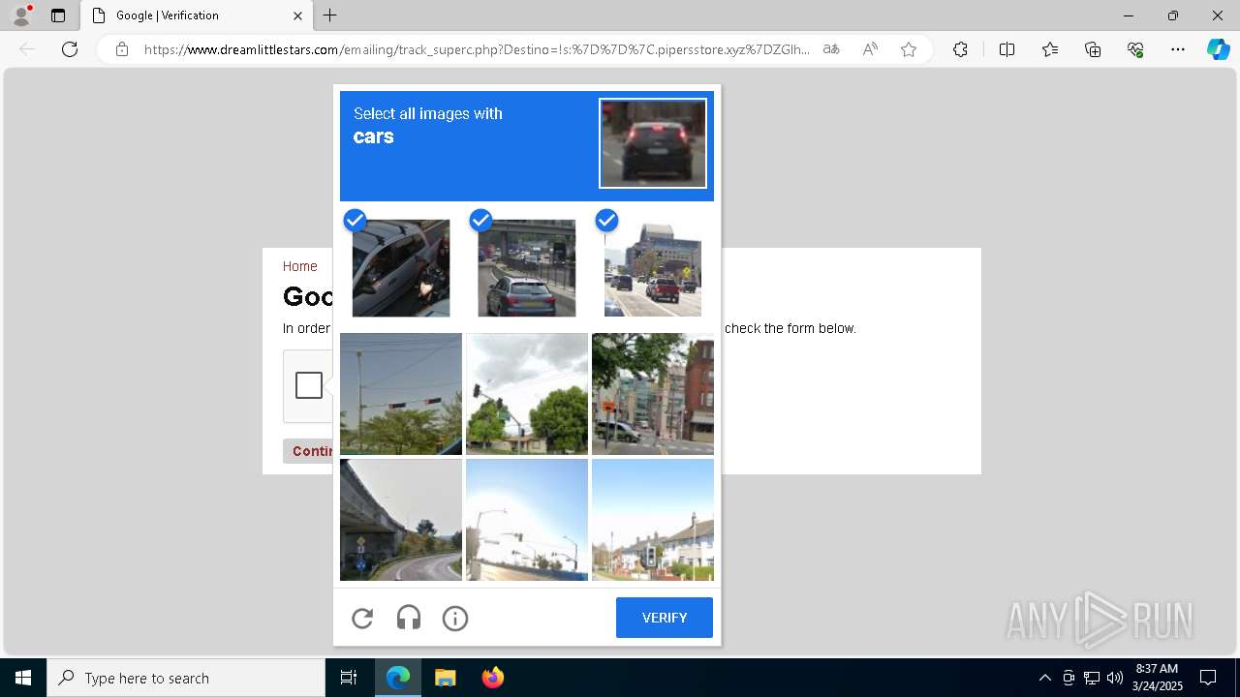This screenshot has height=697, width=1240.
Task: Open the Favorites list
Action: click(x=1050, y=49)
